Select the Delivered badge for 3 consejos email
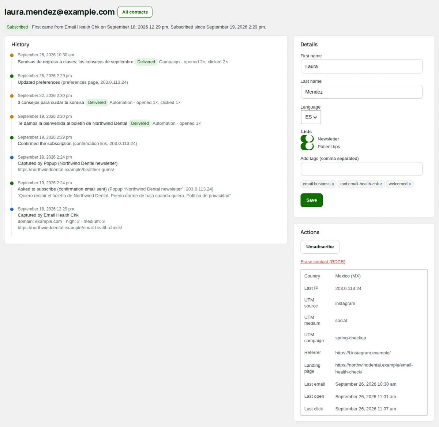This screenshot has width=439, height=427. point(97,102)
